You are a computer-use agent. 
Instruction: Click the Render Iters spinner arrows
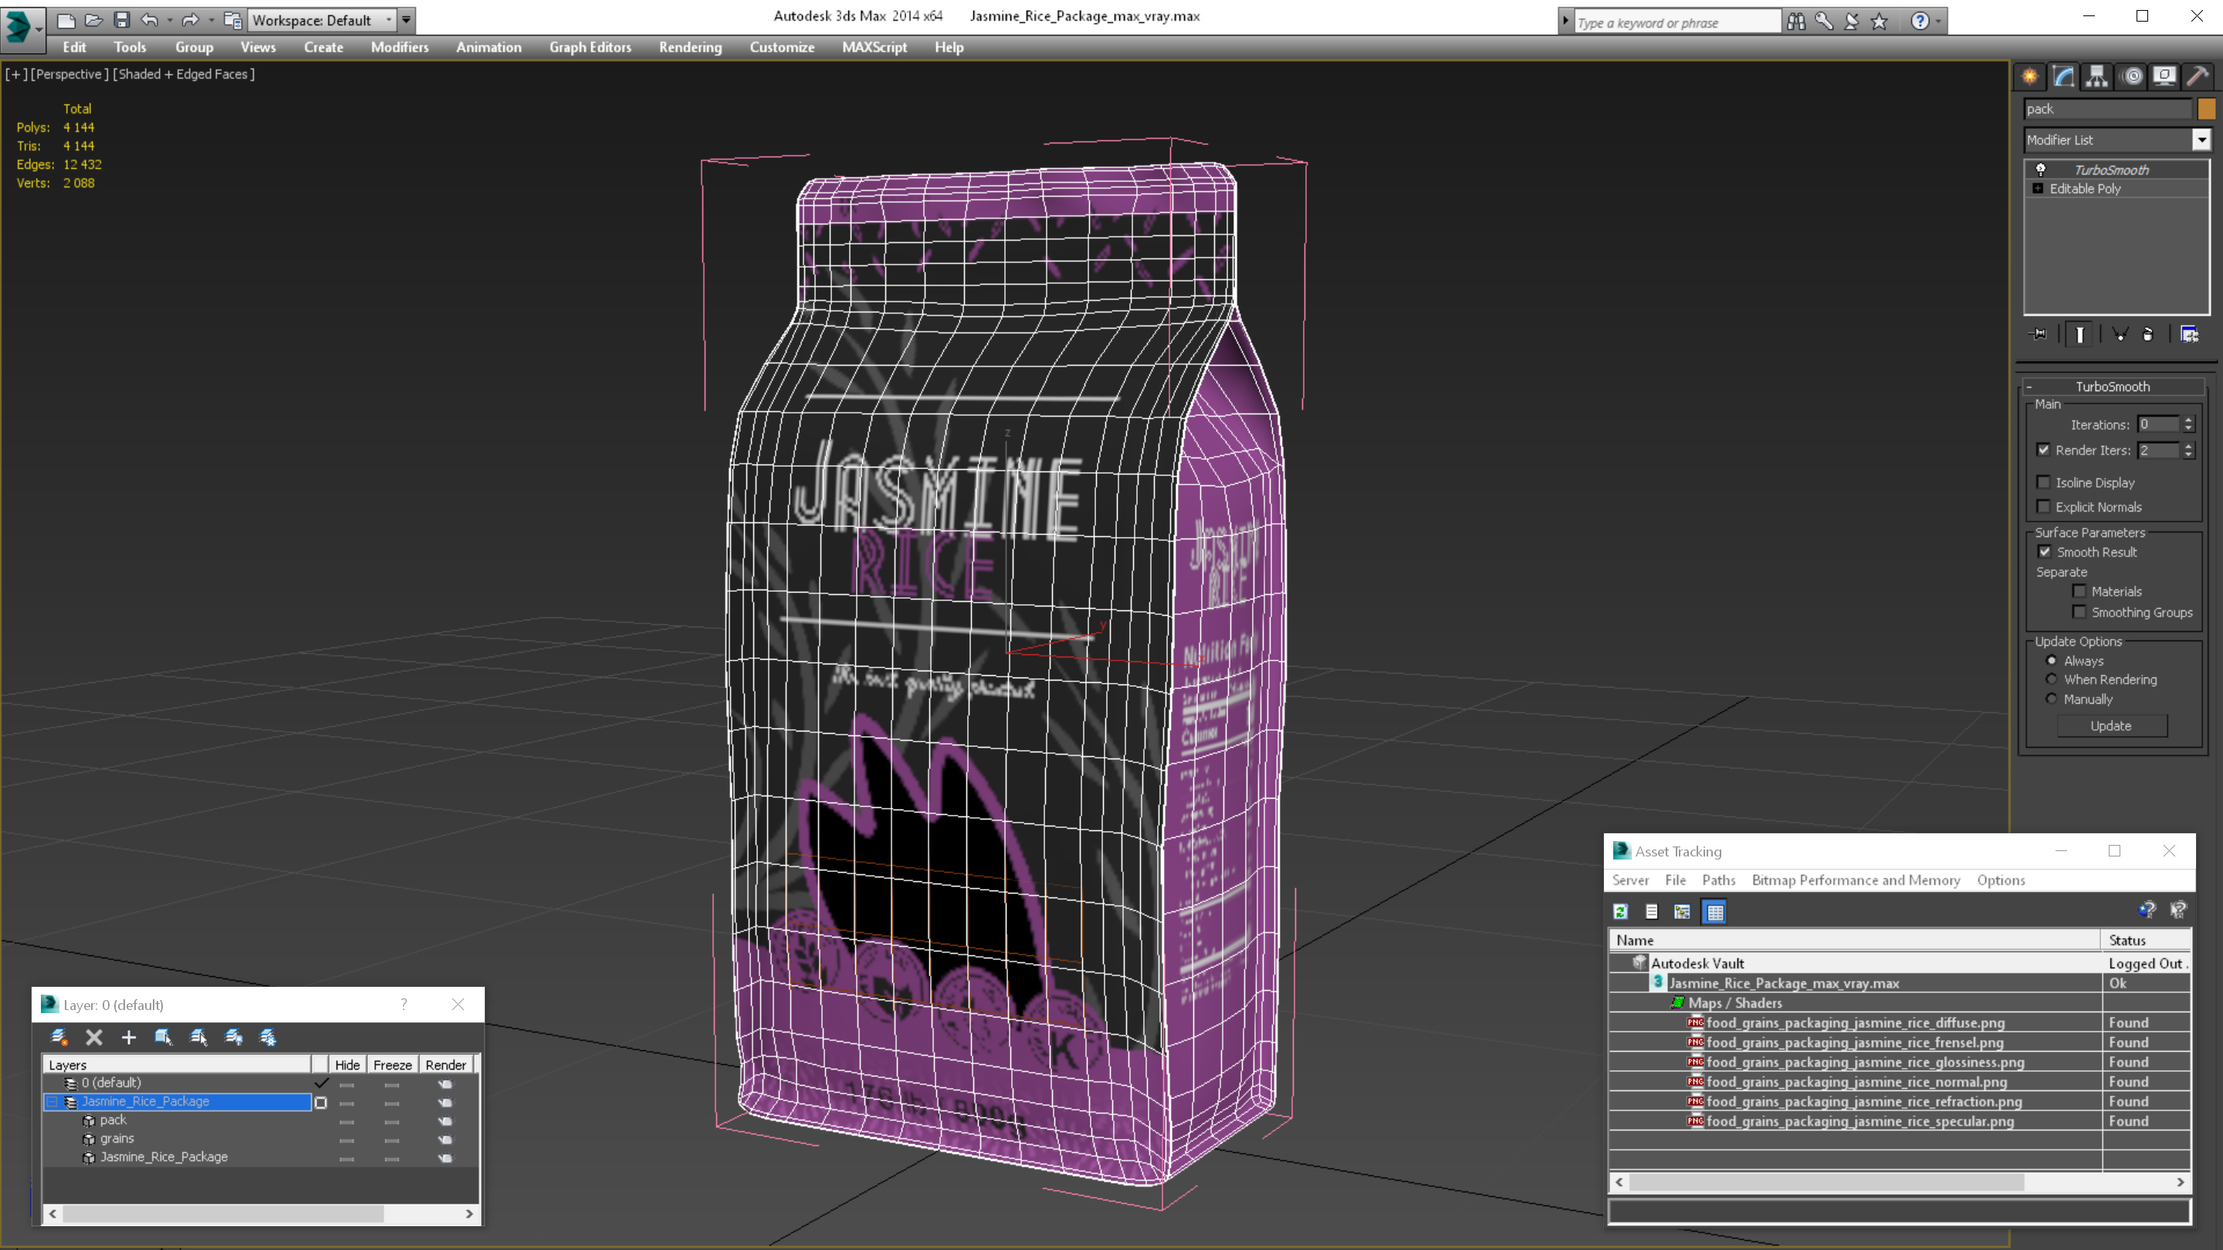pyautogui.click(x=2187, y=451)
